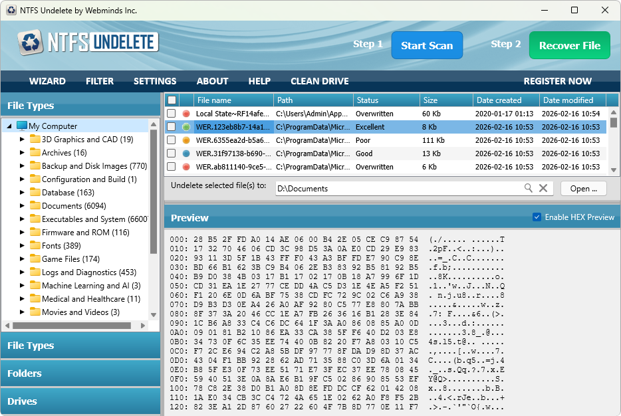
Task: Switch to the Drives panel
Action: pyautogui.click(x=80, y=401)
